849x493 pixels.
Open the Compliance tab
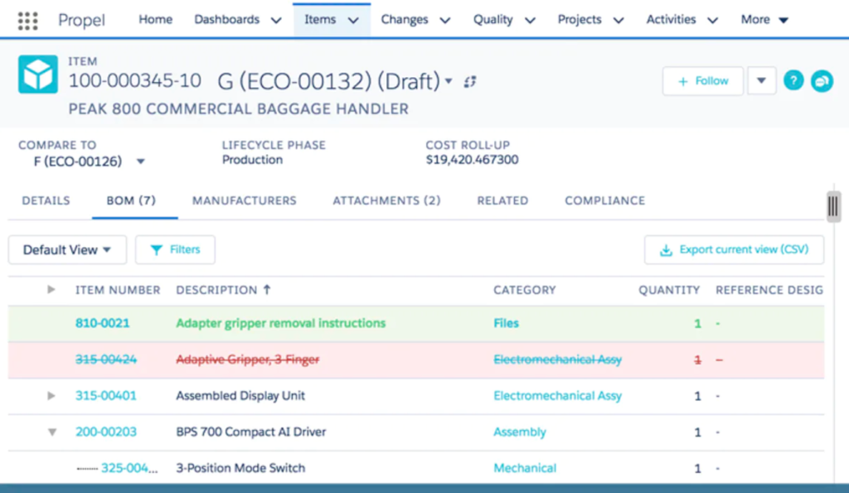604,201
